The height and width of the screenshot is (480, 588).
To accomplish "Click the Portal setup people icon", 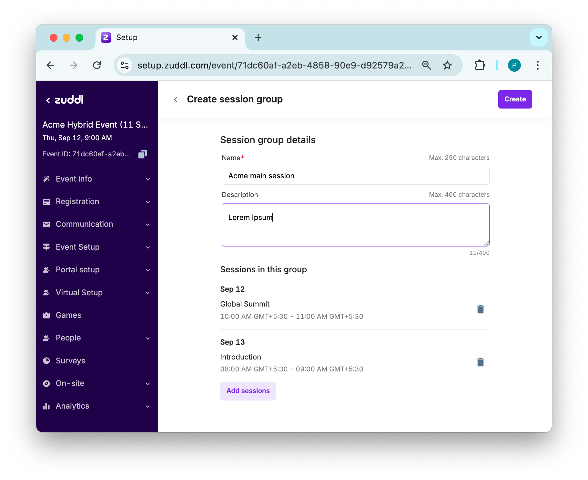I will (x=46, y=270).
